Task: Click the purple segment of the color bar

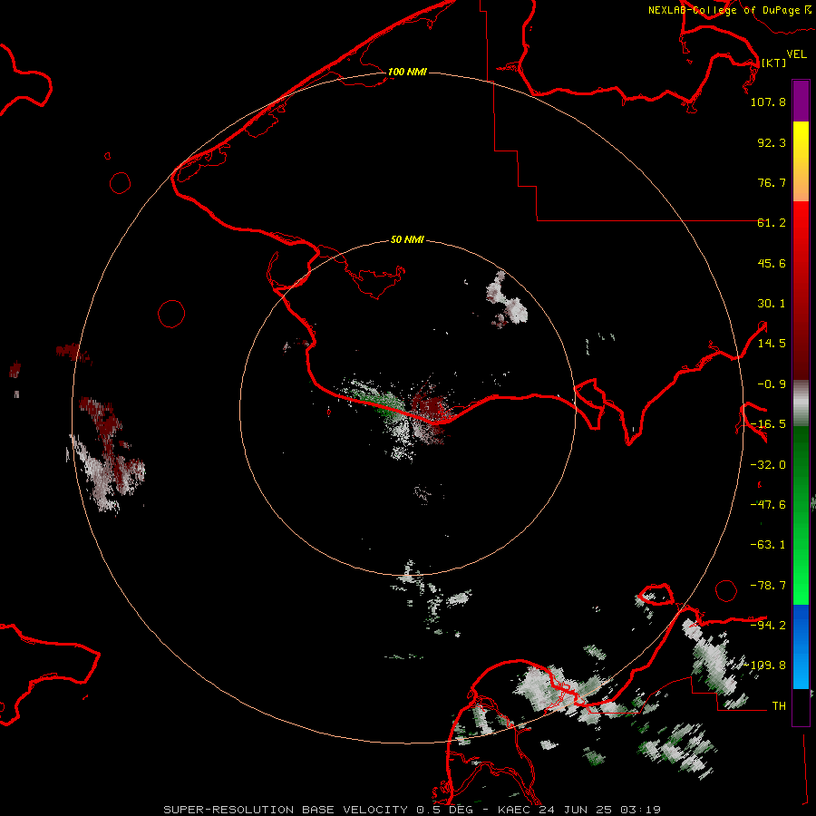Action: (x=801, y=101)
